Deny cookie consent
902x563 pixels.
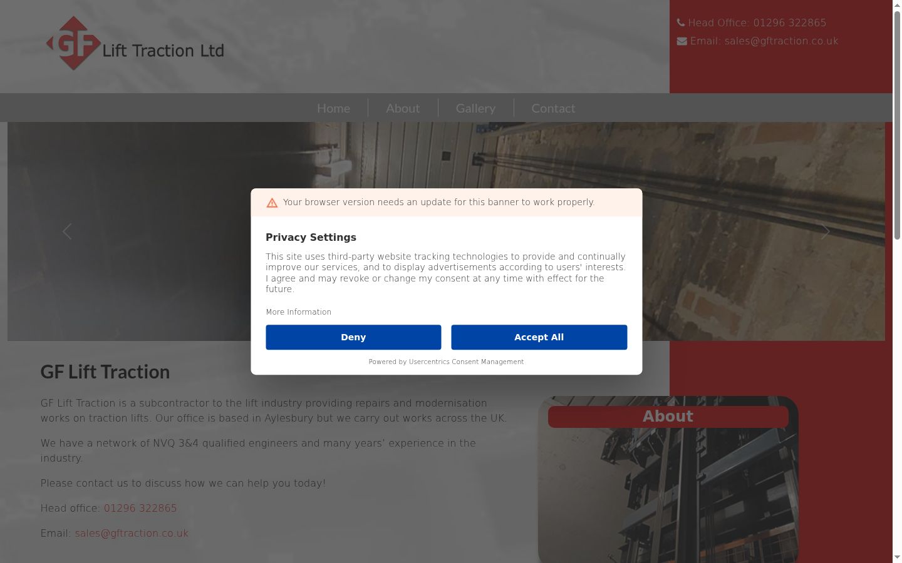pos(353,337)
